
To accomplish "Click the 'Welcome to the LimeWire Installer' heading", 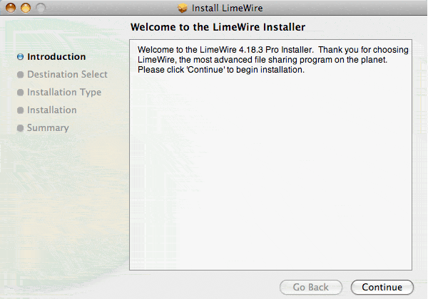I will pos(218,27).
